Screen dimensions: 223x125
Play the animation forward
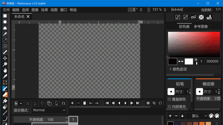click(x=125, y=103)
